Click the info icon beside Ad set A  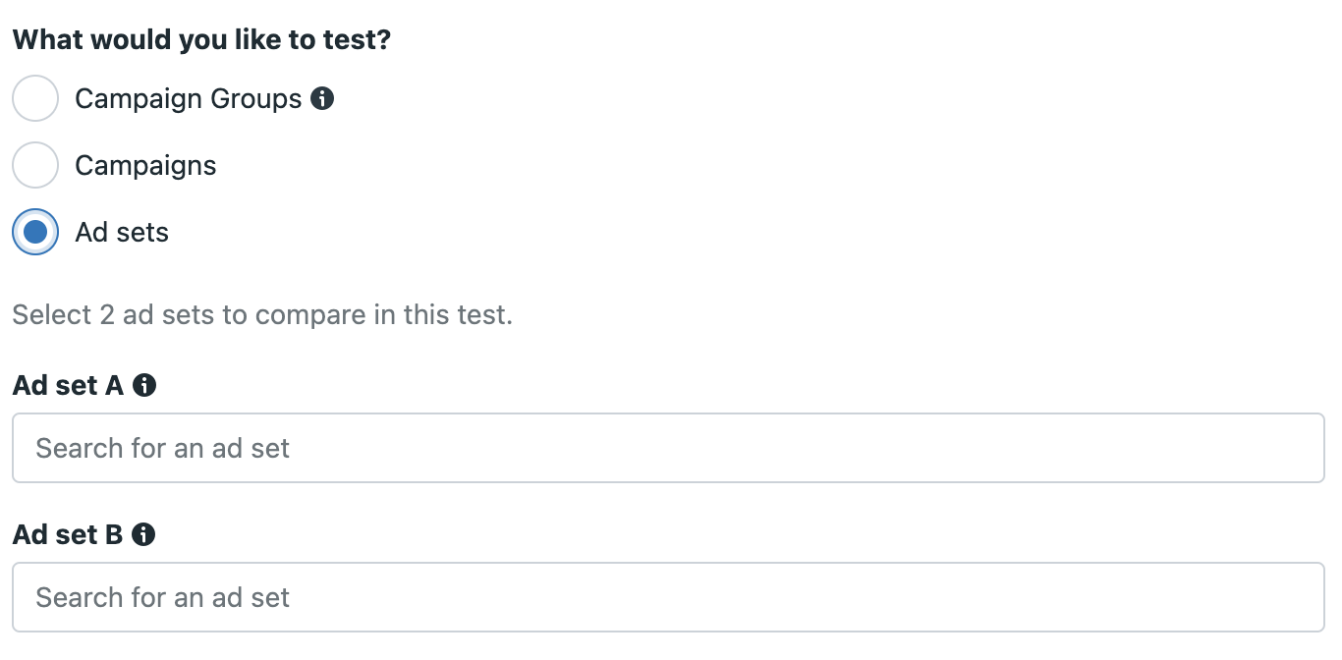tap(144, 386)
